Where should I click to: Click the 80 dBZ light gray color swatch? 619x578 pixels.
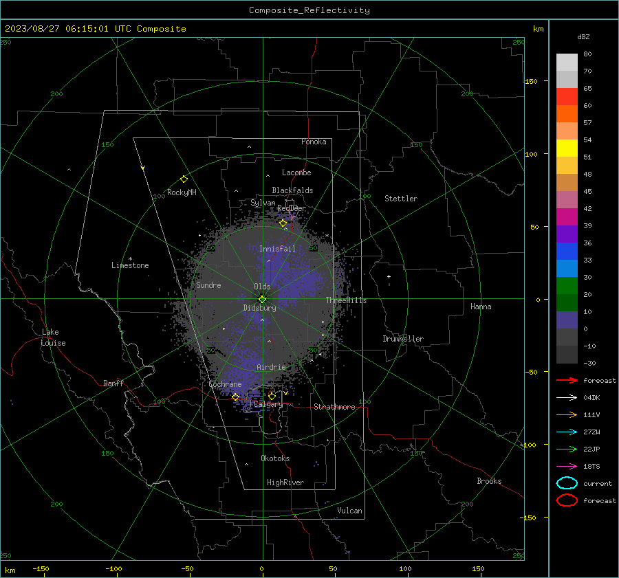pos(567,62)
